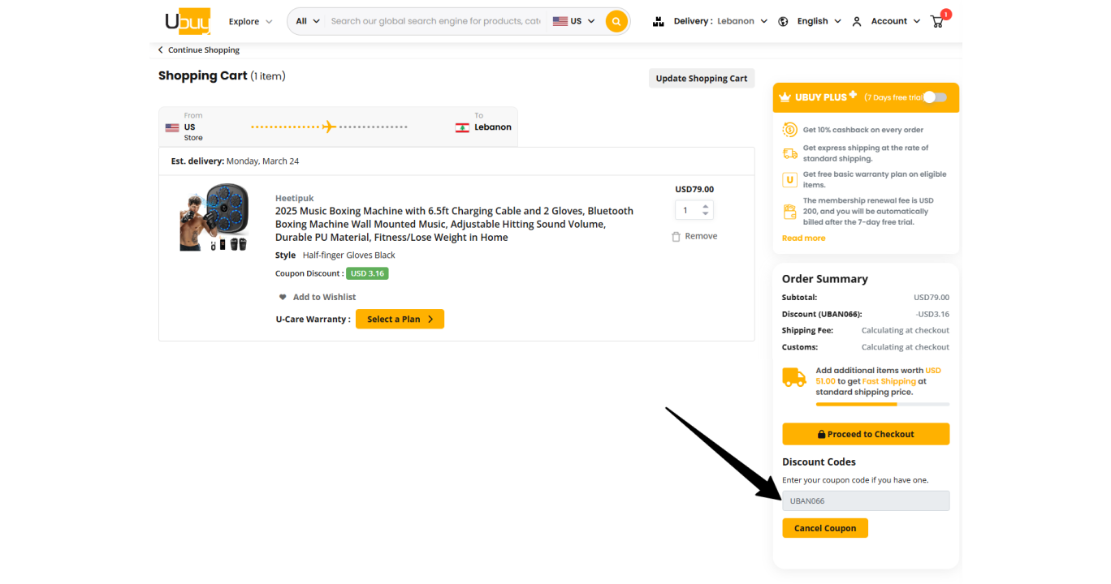Click the USD 3.16 coupon discount badge
The height and width of the screenshot is (584, 1111).
coord(367,273)
